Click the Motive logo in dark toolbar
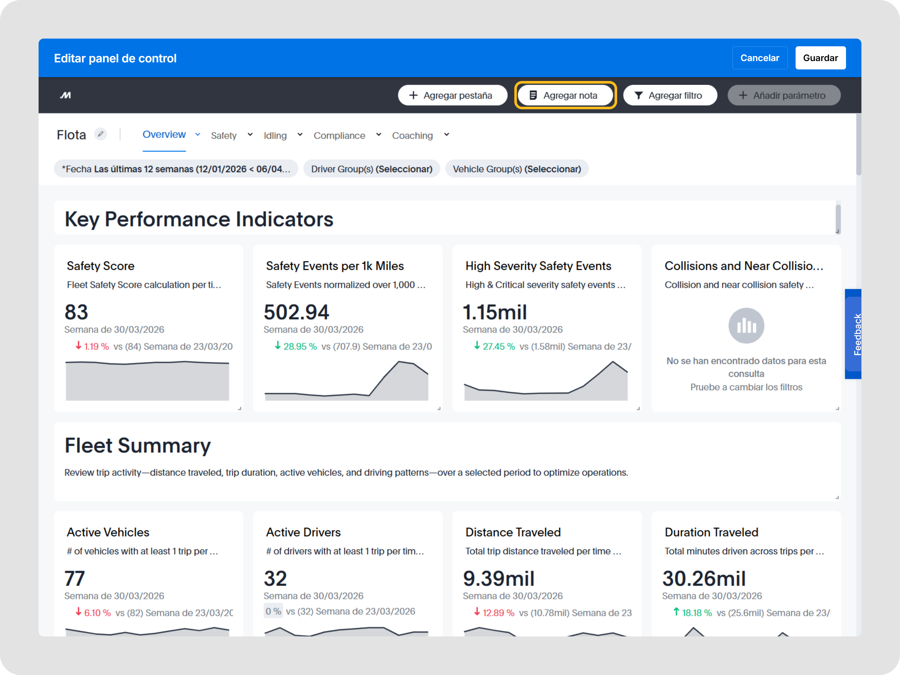 (x=66, y=95)
